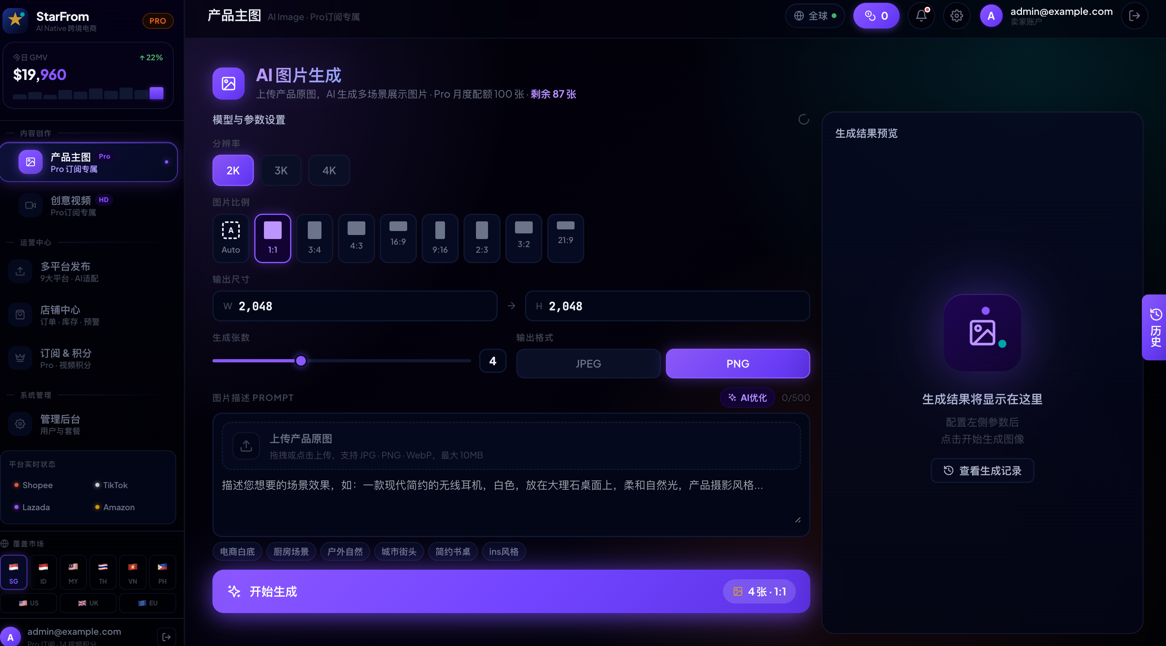Click the width input field W 2,048
The height and width of the screenshot is (646, 1166).
355,306
